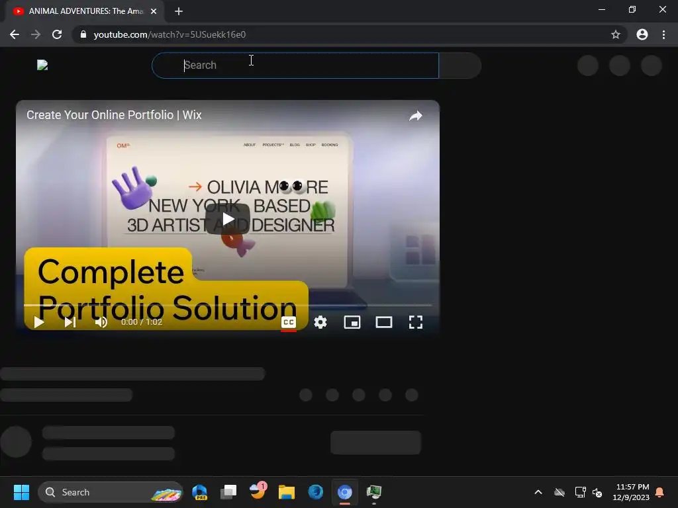Click the Windows taskbar Search box
Viewport: 678px width, 508px height.
(x=111, y=492)
